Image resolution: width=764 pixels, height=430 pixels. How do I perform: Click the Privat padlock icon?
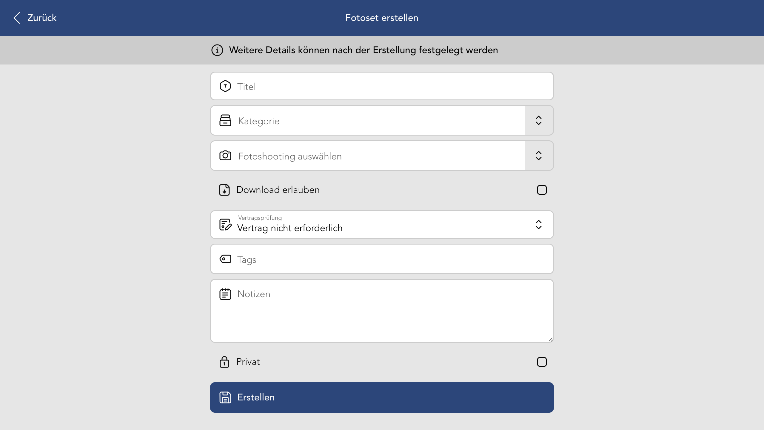tap(224, 362)
